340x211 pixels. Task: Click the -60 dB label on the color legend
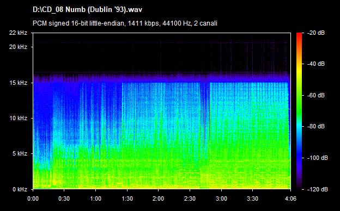(x=315, y=95)
